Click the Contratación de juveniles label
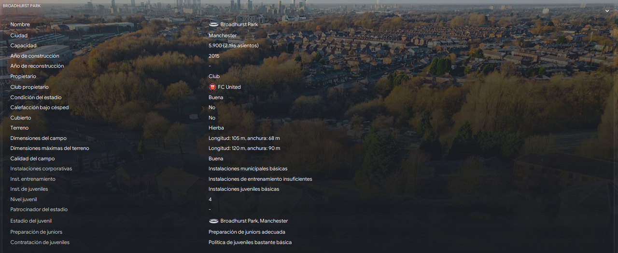Viewport: 618px width, 253px height. pos(40,242)
